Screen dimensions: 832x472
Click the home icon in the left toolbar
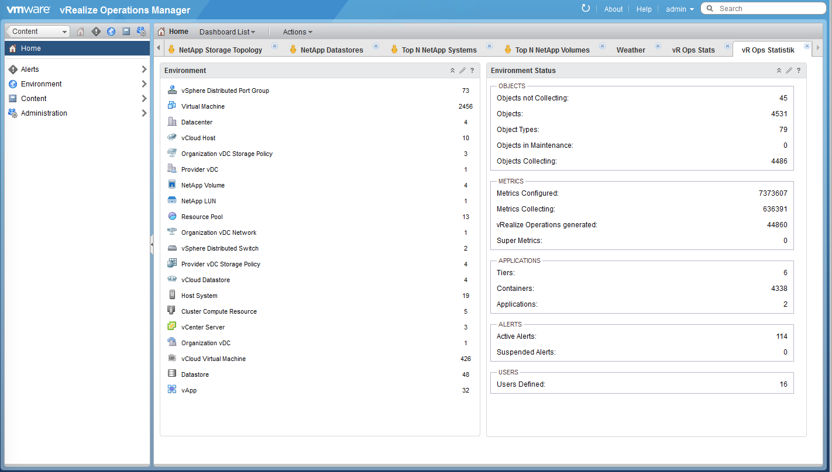(81, 32)
